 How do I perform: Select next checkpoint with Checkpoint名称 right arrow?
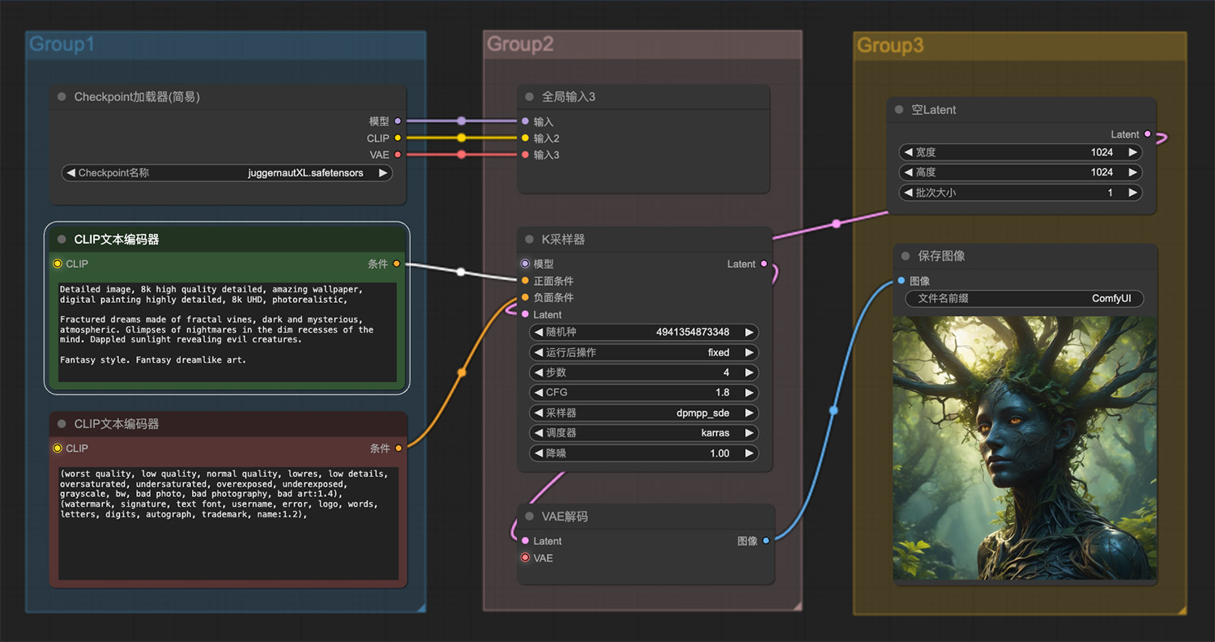[x=383, y=172]
